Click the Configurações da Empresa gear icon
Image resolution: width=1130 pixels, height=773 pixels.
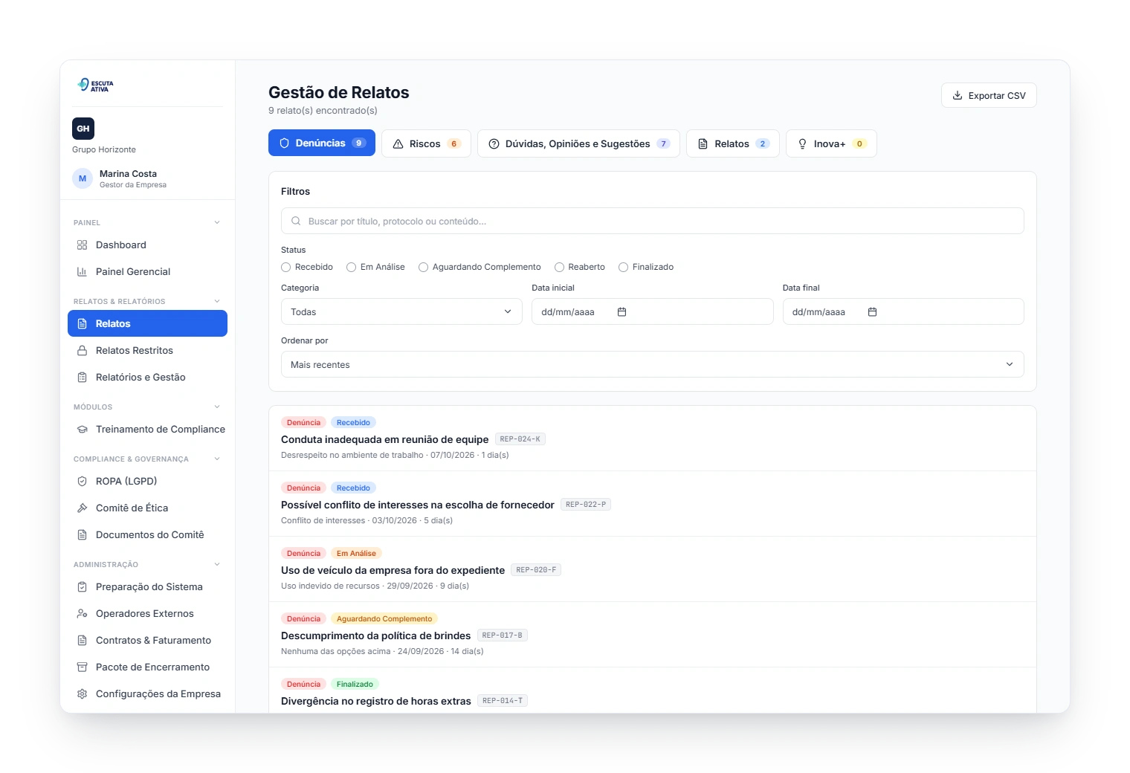(x=83, y=694)
